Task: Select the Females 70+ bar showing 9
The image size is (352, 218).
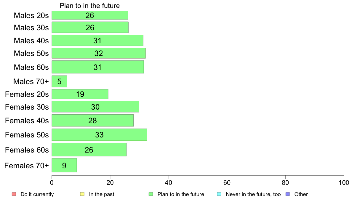Action: [x=64, y=166]
